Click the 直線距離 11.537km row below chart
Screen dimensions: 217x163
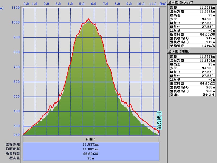coord(91,145)
